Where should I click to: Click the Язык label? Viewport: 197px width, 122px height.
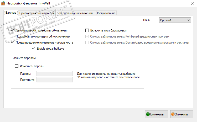click(147, 20)
